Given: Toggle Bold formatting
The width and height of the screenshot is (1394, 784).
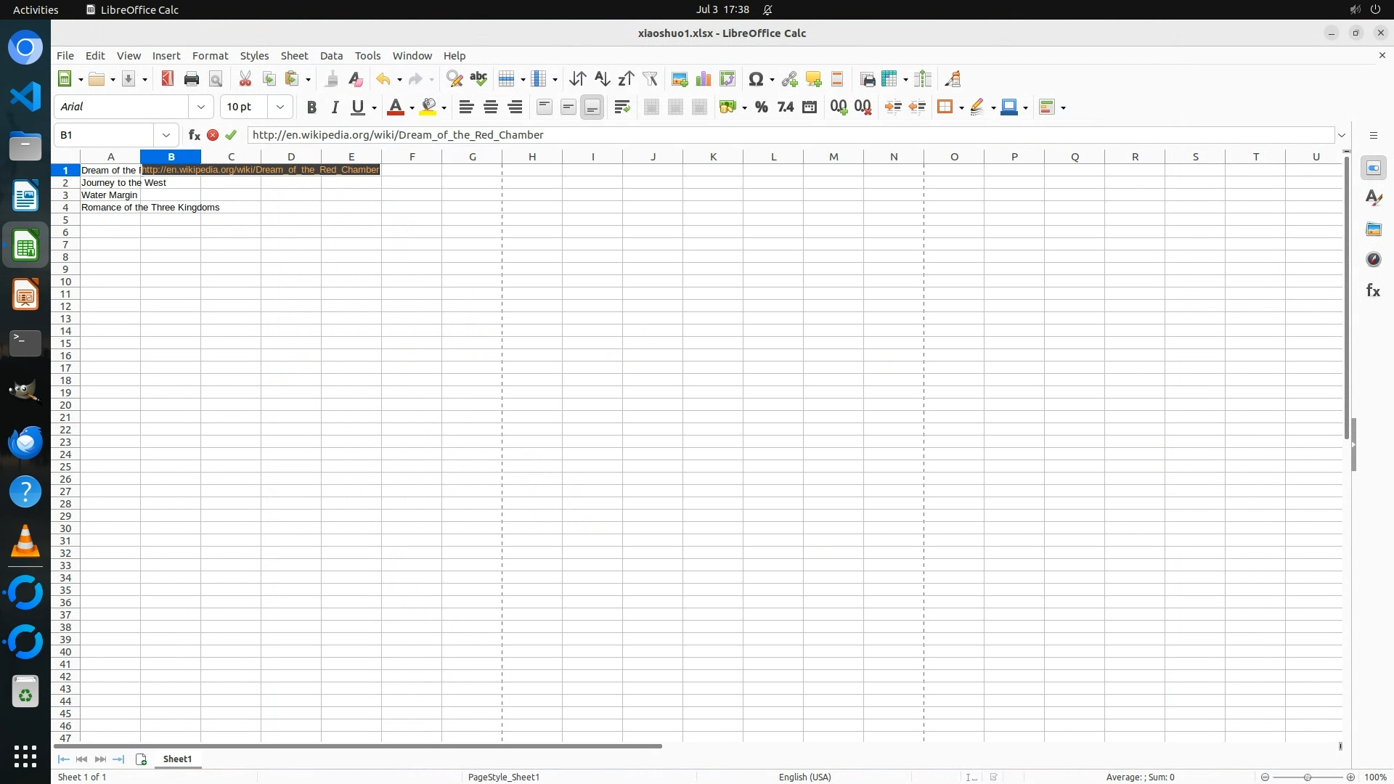Looking at the screenshot, I should [x=311, y=107].
